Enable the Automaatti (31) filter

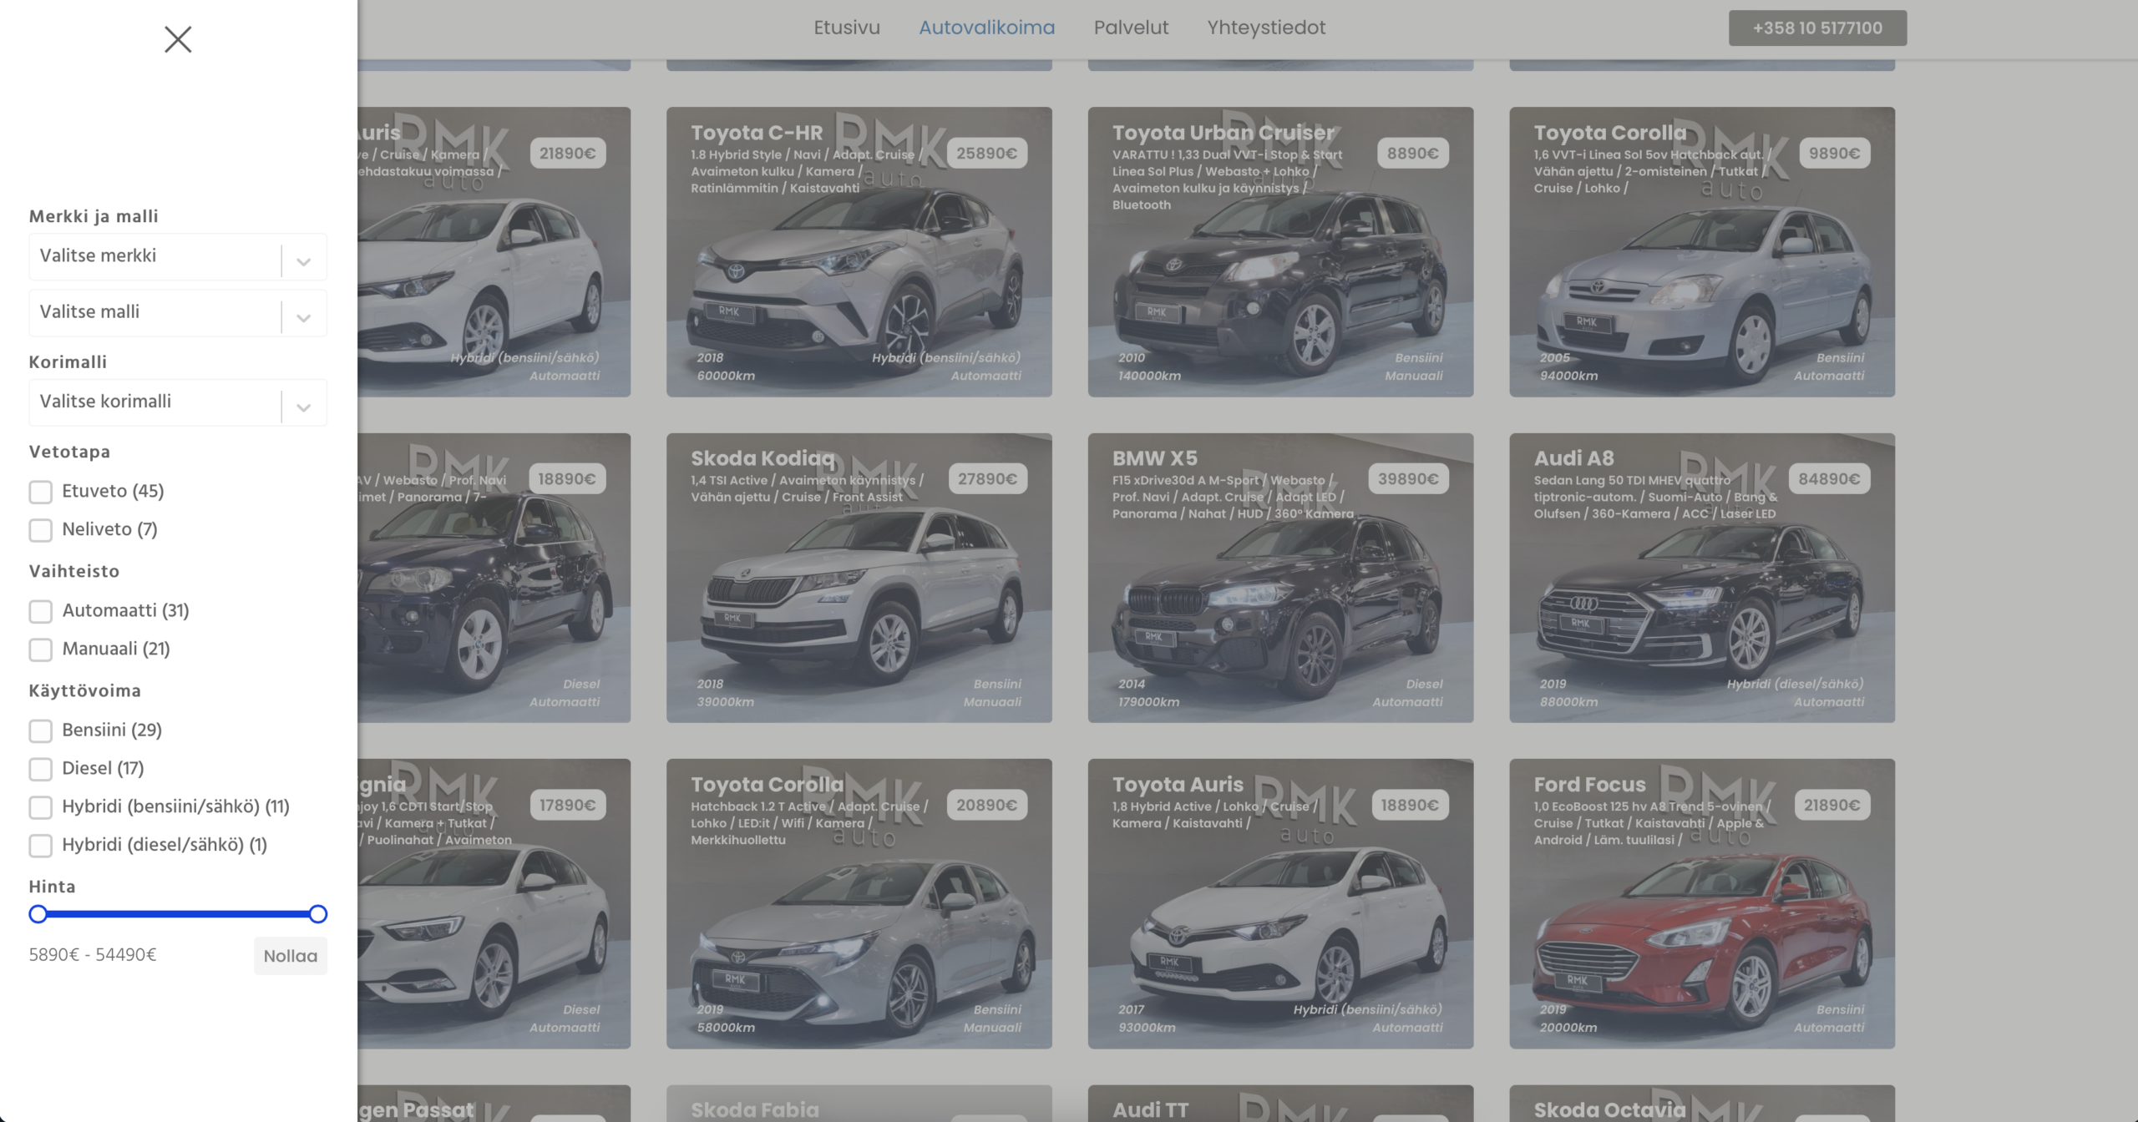[41, 611]
